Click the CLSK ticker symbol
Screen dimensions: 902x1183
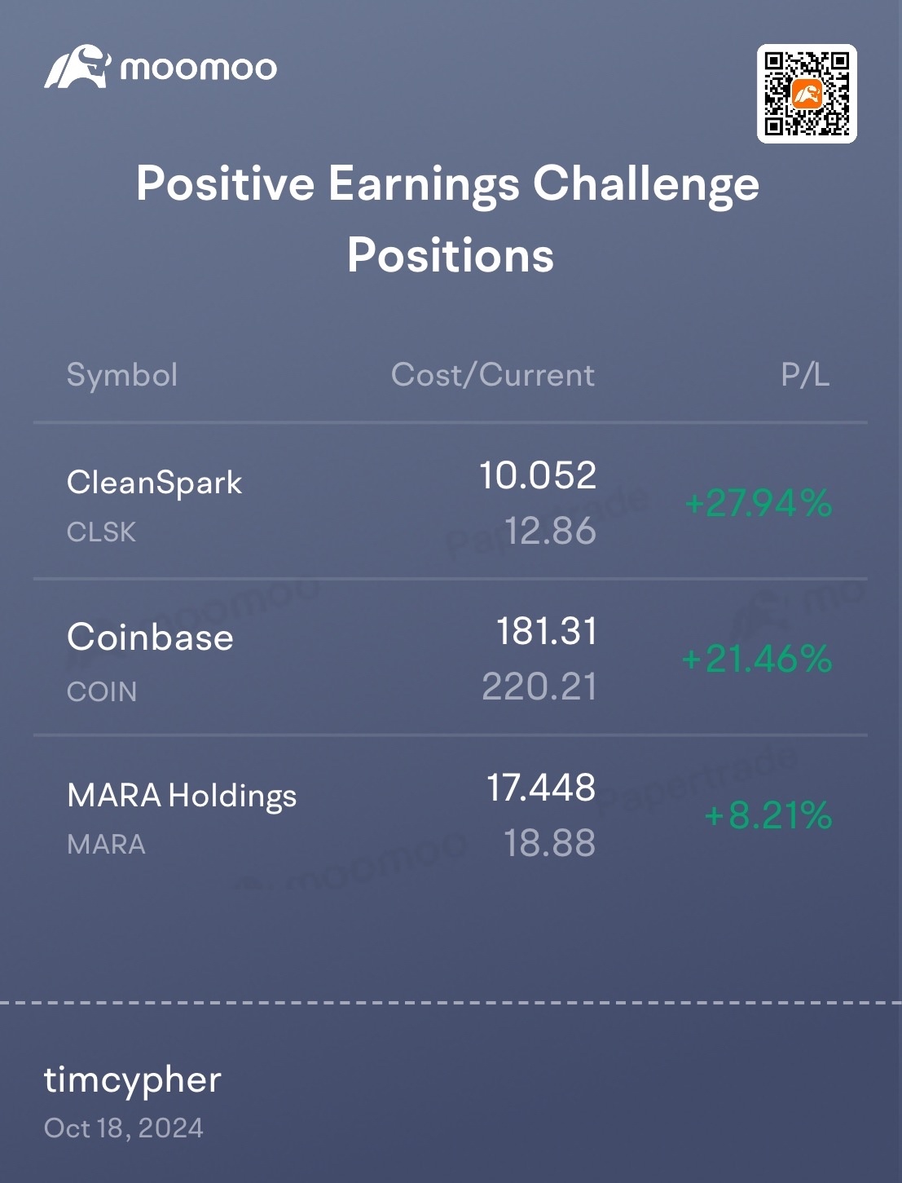tap(102, 532)
